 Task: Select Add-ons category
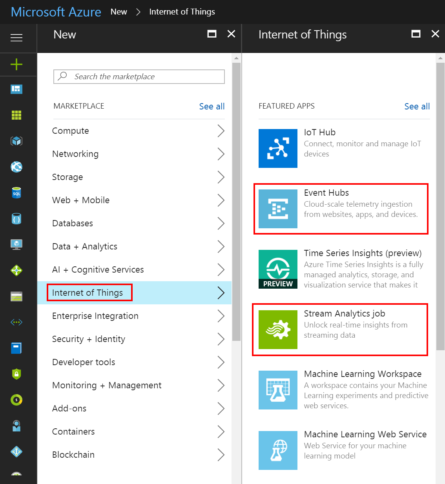(x=134, y=408)
